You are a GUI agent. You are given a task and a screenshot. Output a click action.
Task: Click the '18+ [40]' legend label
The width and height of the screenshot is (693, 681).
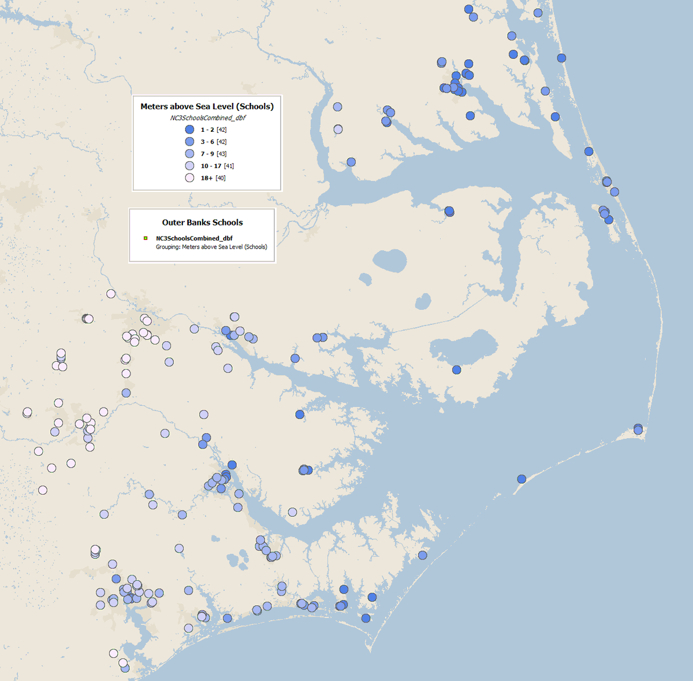point(213,178)
